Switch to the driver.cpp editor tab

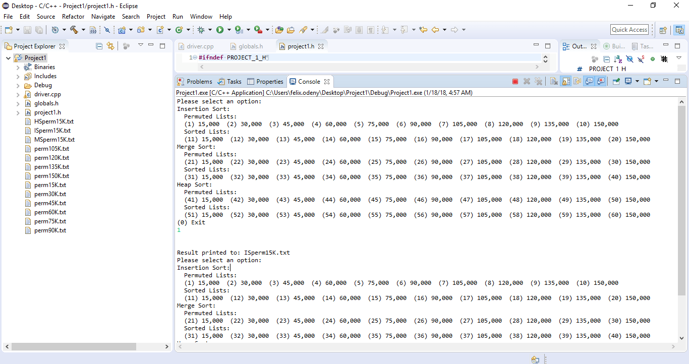point(196,46)
